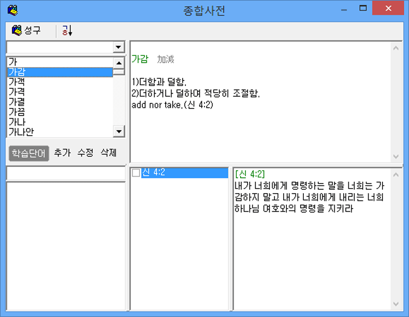Open the word search combo dropdown arrow

[x=118, y=47]
